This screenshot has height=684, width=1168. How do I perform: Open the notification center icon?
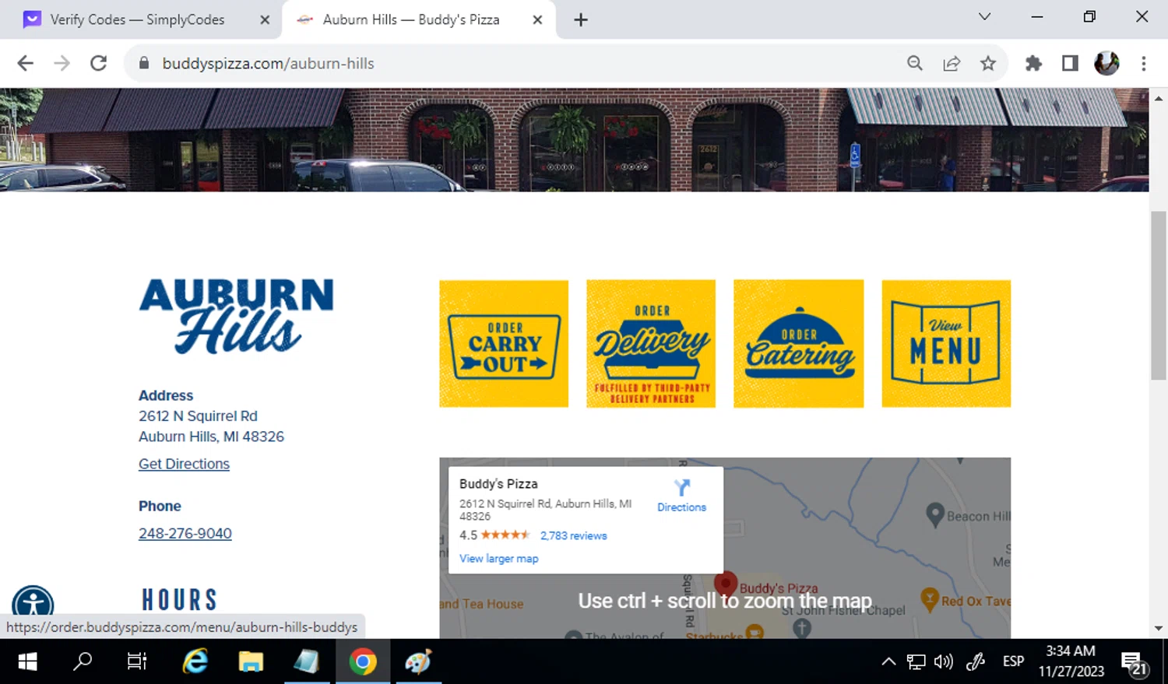tap(1135, 663)
